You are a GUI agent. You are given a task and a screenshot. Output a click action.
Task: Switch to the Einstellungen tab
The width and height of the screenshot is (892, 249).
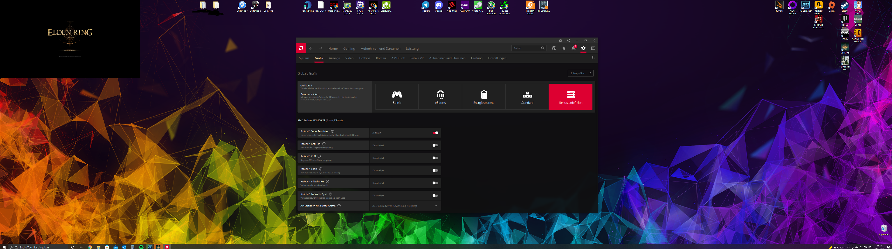coord(497,58)
